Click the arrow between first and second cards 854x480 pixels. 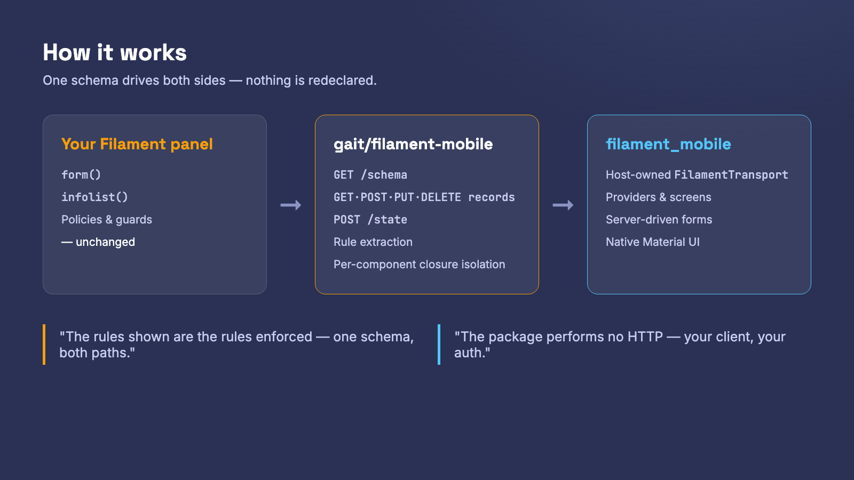click(291, 205)
